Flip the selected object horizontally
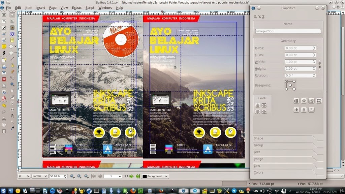 point(304,101)
